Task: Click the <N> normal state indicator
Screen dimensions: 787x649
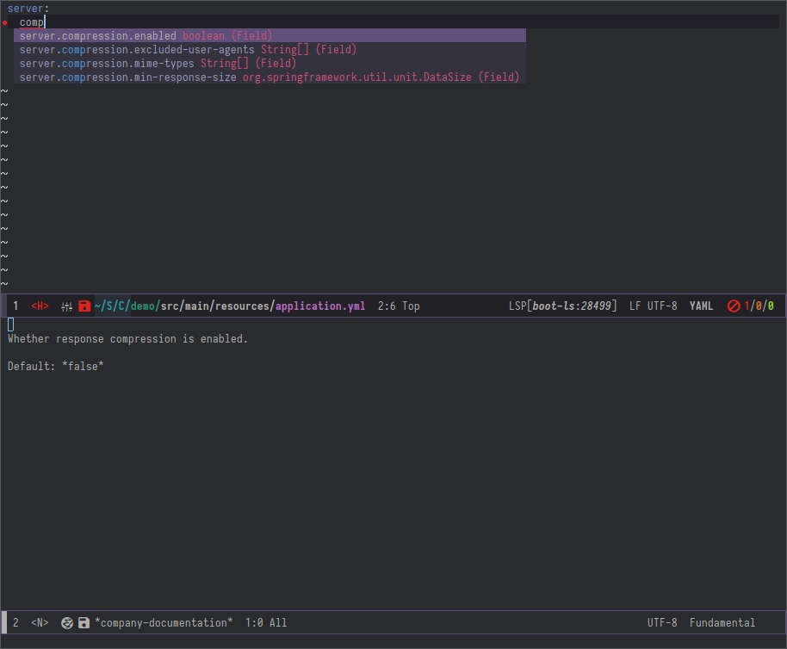Action: pyautogui.click(x=40, y=623)
